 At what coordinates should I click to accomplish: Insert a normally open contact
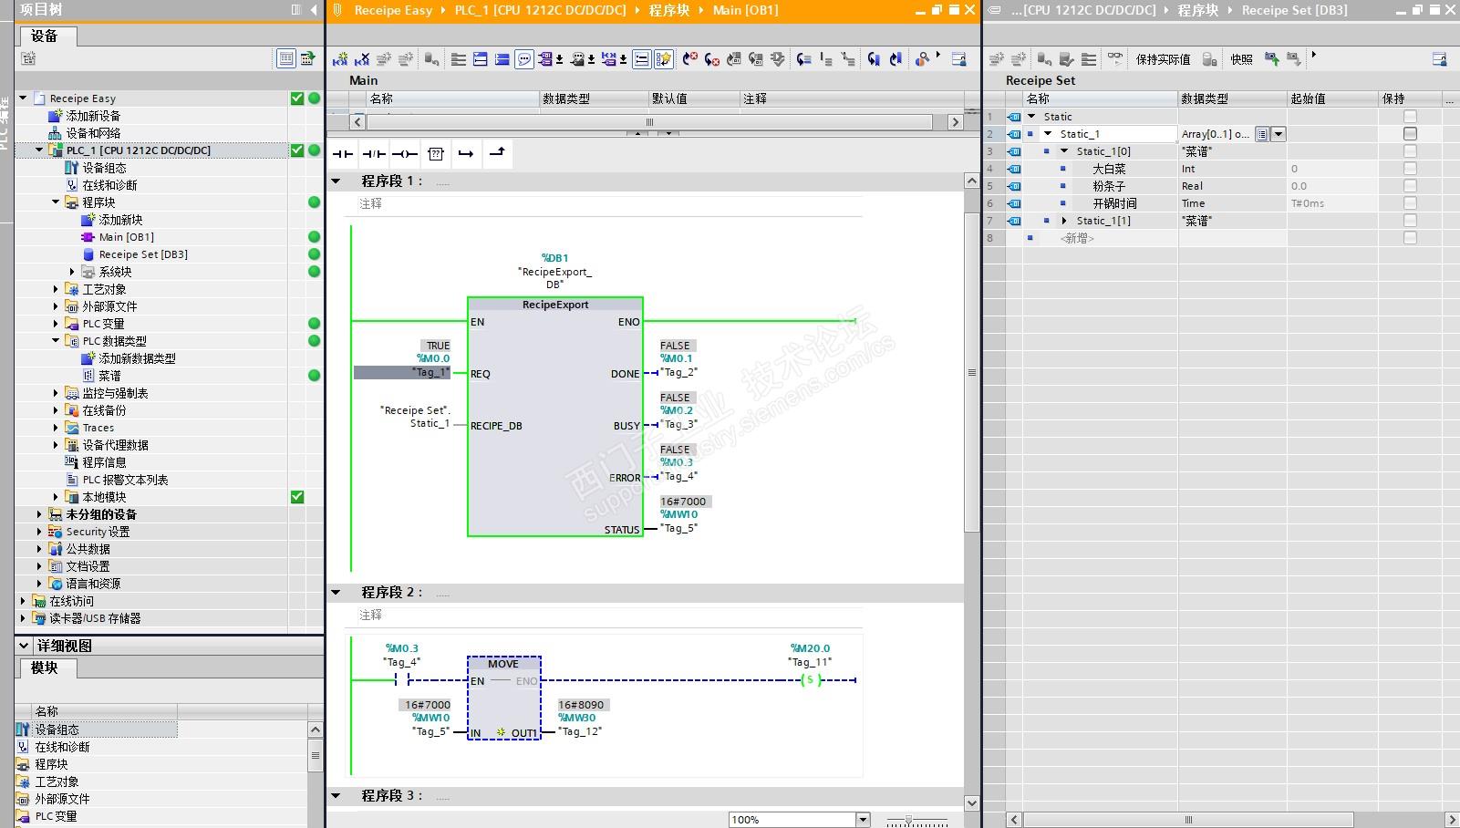point(343,154)
